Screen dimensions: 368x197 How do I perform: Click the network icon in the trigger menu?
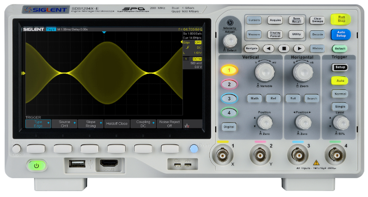pyautogui.click(x=187, y=126)
